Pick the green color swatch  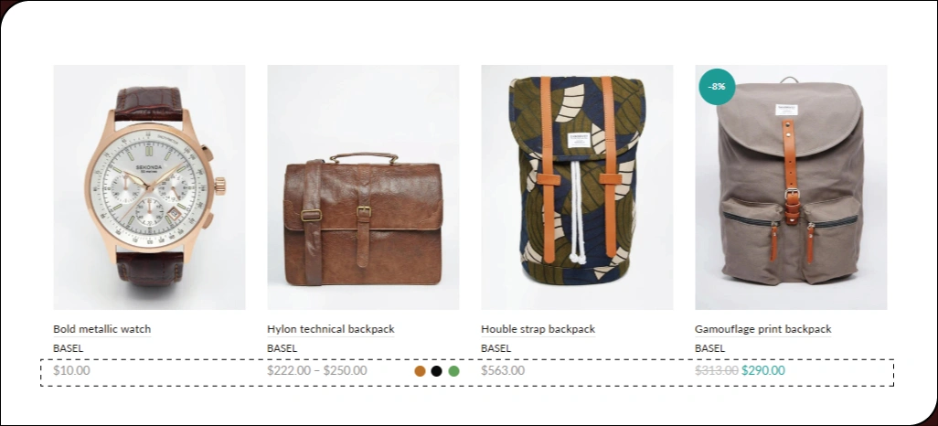(454, 371)
